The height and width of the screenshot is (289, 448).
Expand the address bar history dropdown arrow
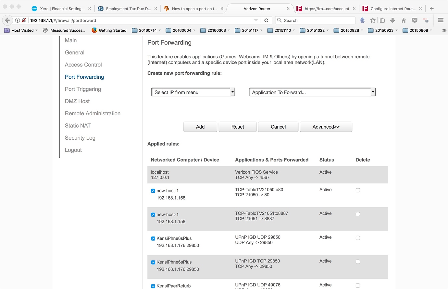click(x=256, y=20)
